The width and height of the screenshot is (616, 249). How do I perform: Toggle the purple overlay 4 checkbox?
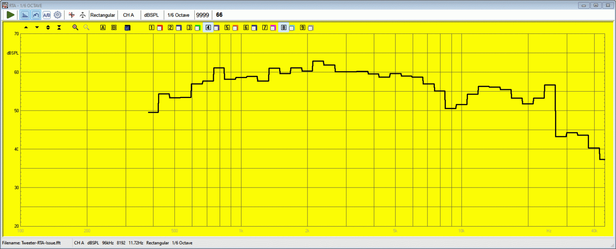point(217,28)
